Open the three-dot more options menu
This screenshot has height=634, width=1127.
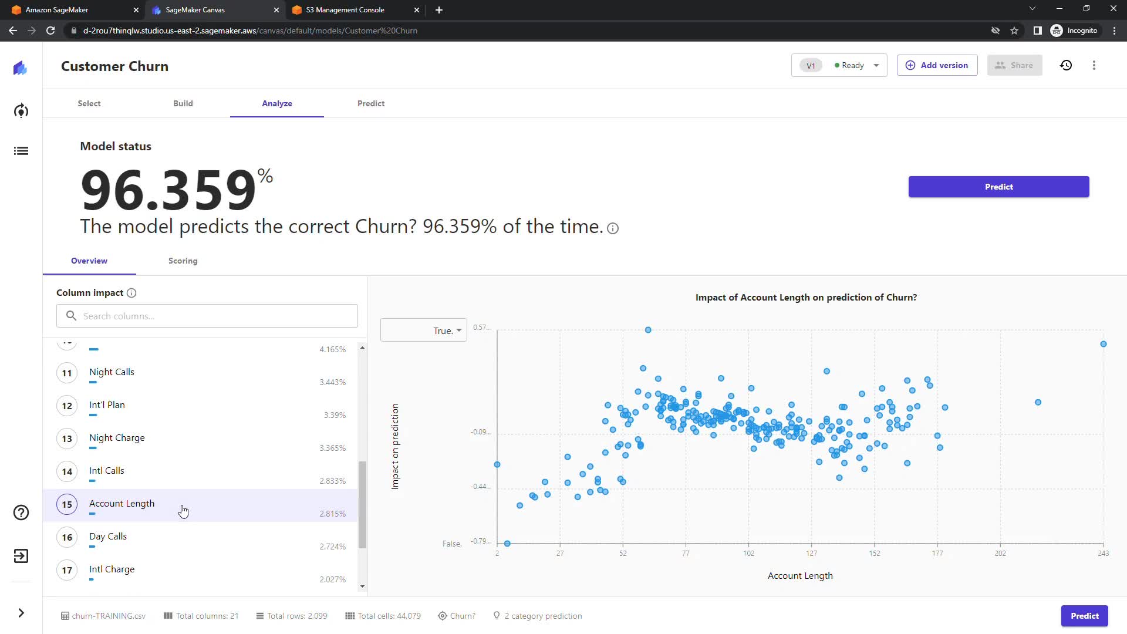1094,65
